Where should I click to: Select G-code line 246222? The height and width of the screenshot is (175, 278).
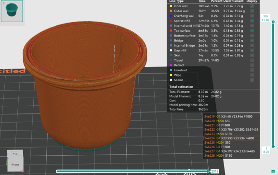231,129
